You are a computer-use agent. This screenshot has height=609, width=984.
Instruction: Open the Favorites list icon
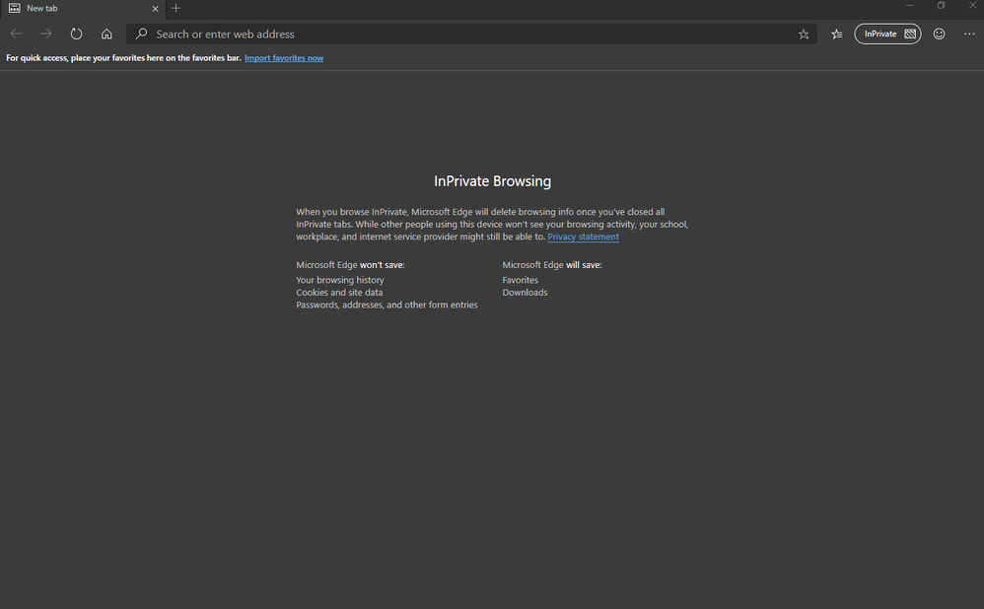836,34
